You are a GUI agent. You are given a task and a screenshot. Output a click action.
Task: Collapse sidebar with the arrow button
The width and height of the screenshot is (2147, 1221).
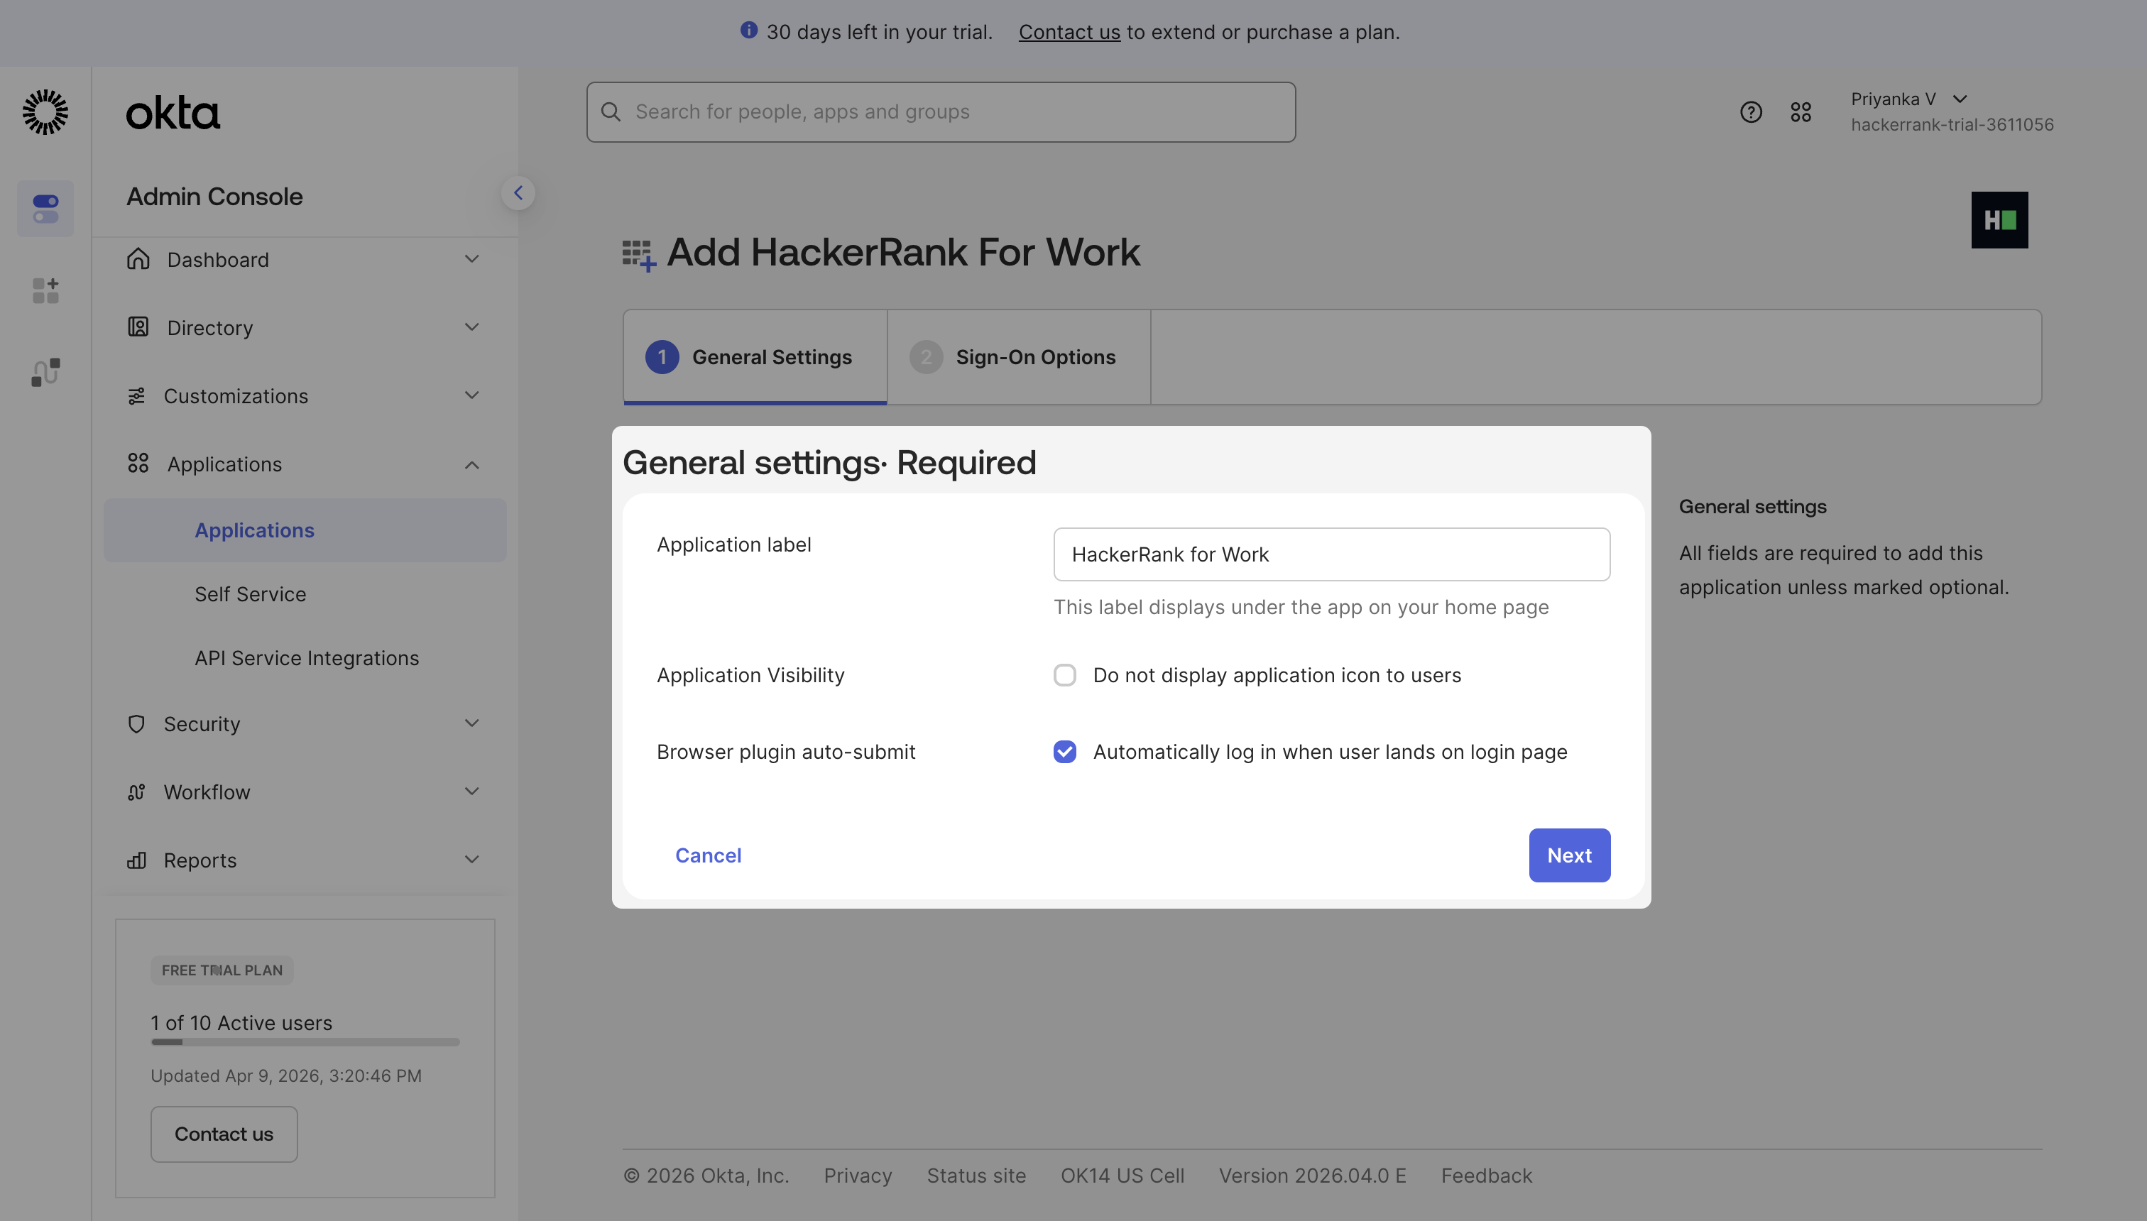pos(518,193)
